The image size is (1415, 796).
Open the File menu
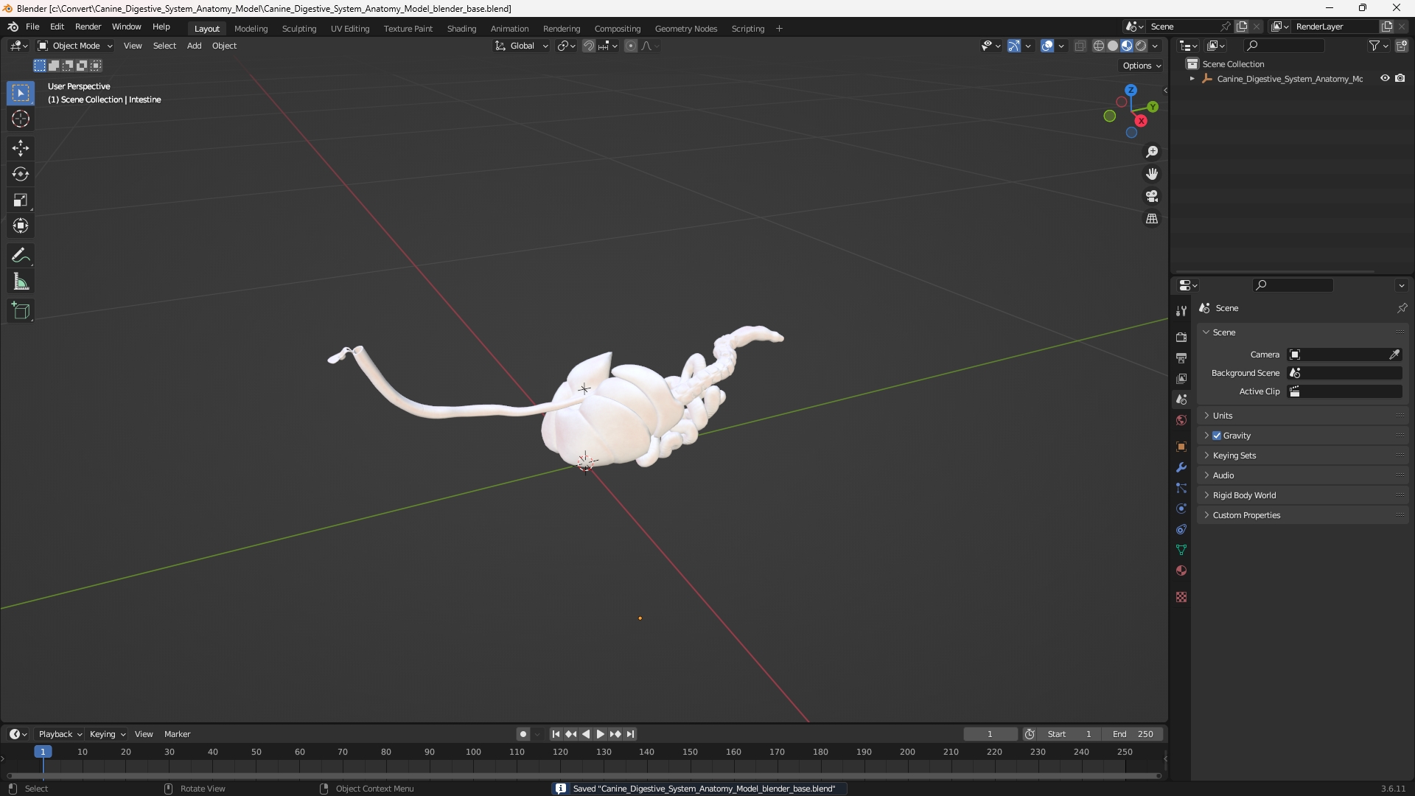click(32, 27)
